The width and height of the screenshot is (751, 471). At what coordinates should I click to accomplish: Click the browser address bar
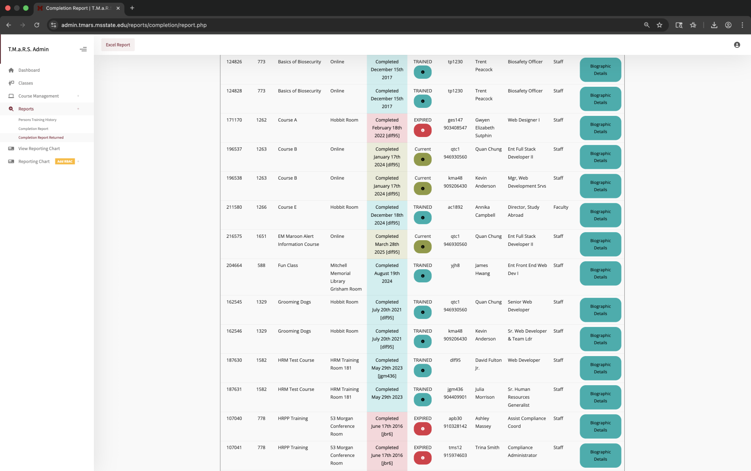[x=133, y=25]
